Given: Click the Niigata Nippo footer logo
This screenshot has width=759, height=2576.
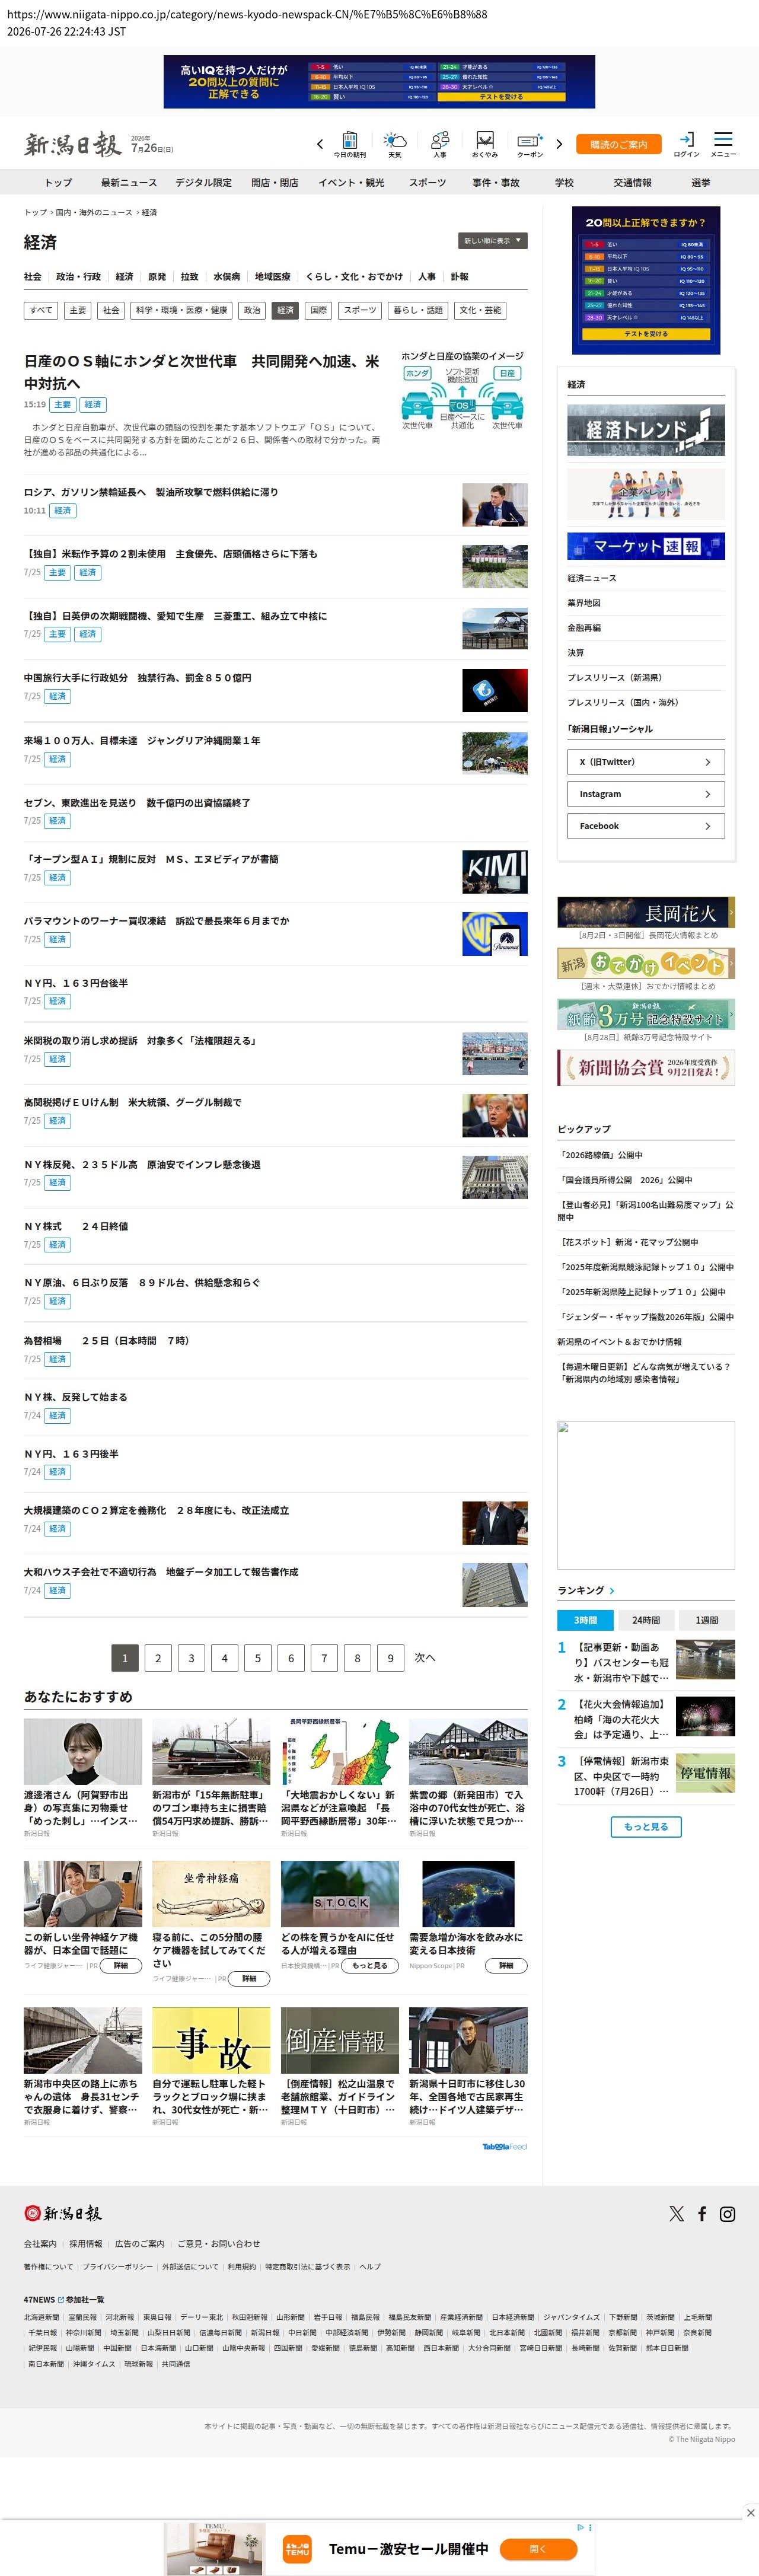Looking at the screenshot, I should [x=63, y=2214].
